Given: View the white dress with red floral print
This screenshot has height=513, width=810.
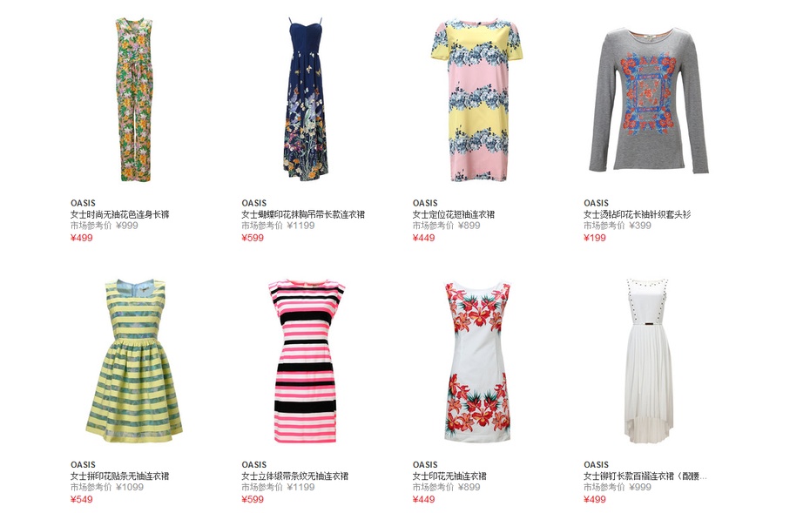Looking at the screenshot, I should [477, 361].
